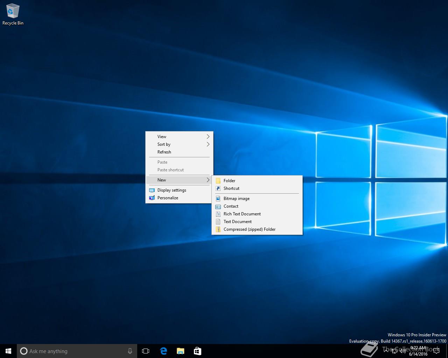Click the volume speaker icon in tray
The width and height of the screenshot is (448, 358).
403,351
